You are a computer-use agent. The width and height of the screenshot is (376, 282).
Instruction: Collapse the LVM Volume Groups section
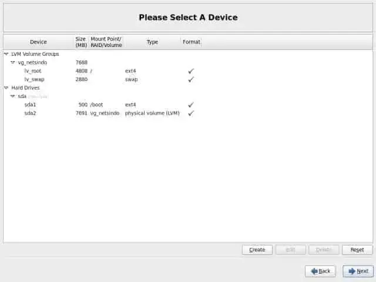point(6,54)
